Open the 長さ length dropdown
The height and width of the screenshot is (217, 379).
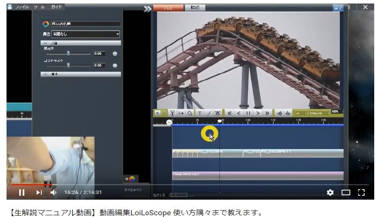[x=85, y=34]
